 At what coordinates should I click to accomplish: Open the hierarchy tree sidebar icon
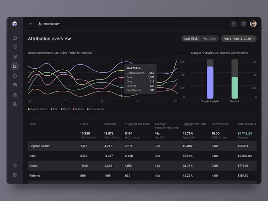click(15, 94)
